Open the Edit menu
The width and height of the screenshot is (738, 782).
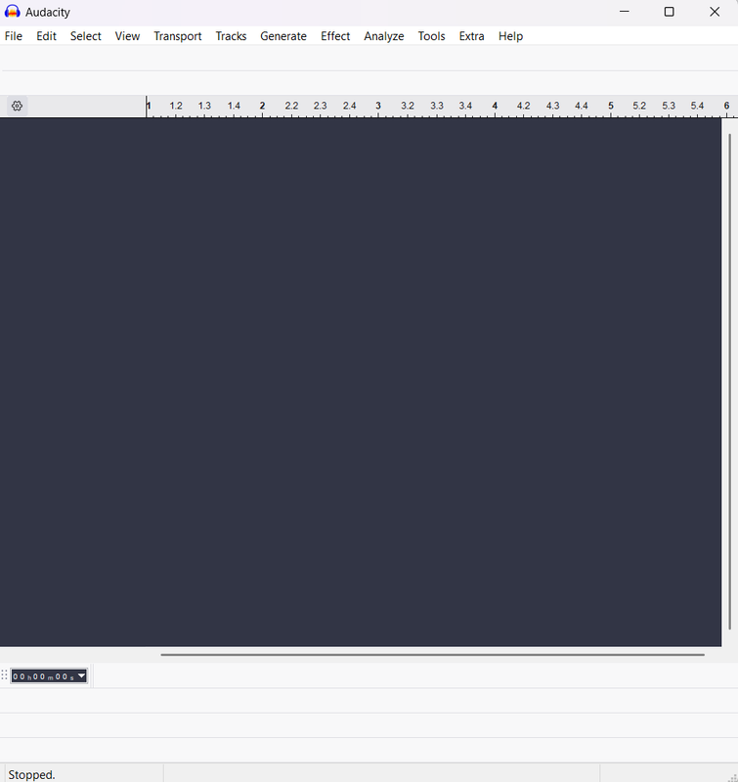pos(46,36)
